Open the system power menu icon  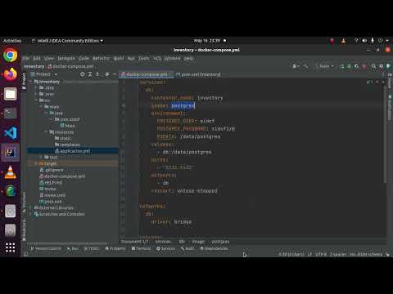coord(381,41)
